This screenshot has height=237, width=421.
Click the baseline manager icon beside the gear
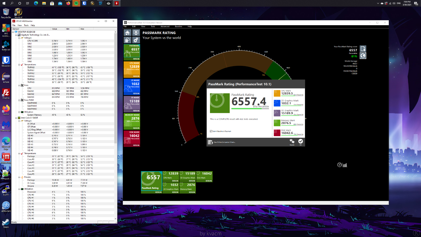(127, 40)
